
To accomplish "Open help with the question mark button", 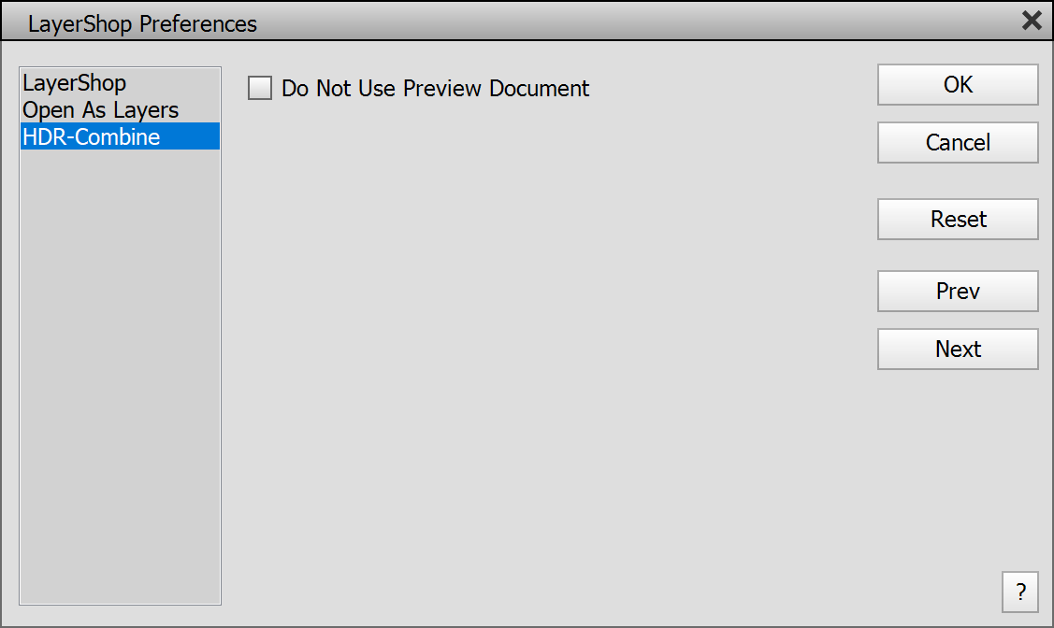I will click(1019, 592).
